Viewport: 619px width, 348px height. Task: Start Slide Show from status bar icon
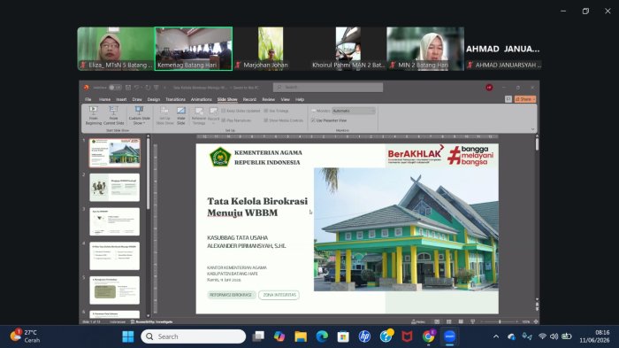472,322
